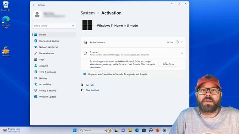Open Task View from the taskbar
This screenshot has width=239, height=134.
[x=116, y=130]
